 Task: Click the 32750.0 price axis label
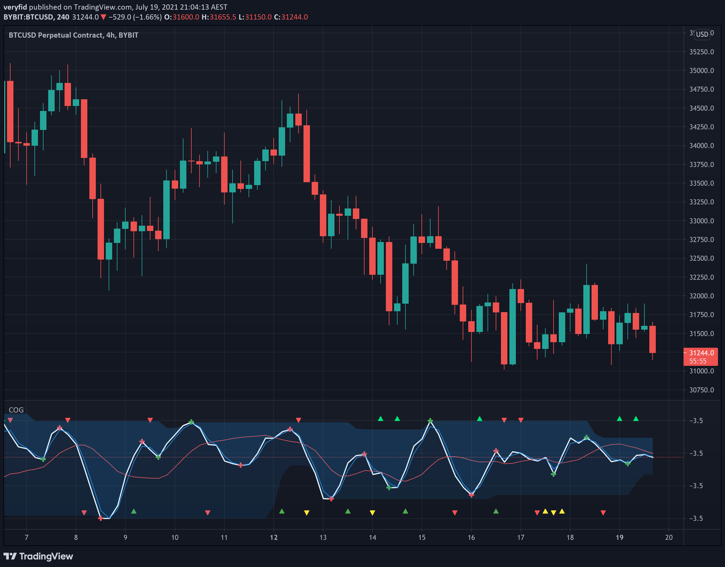point(701,240)
